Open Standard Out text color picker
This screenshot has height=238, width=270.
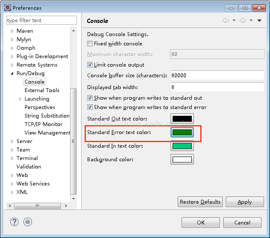(182, 118)
